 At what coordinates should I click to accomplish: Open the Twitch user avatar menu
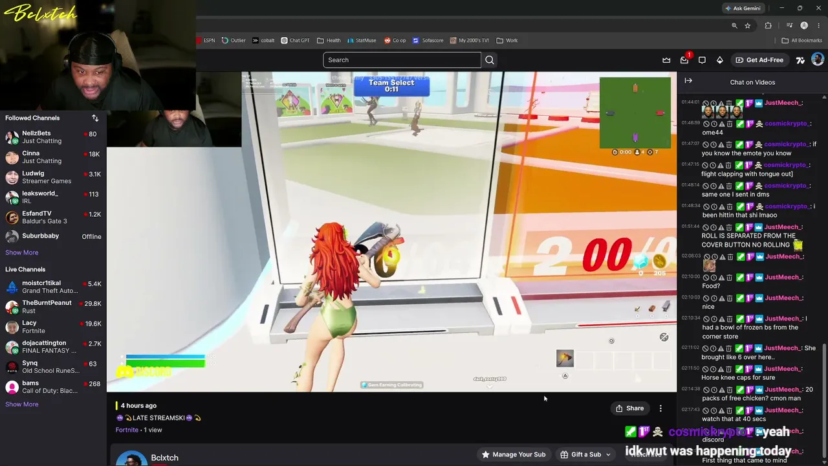[x=818, y=60]
